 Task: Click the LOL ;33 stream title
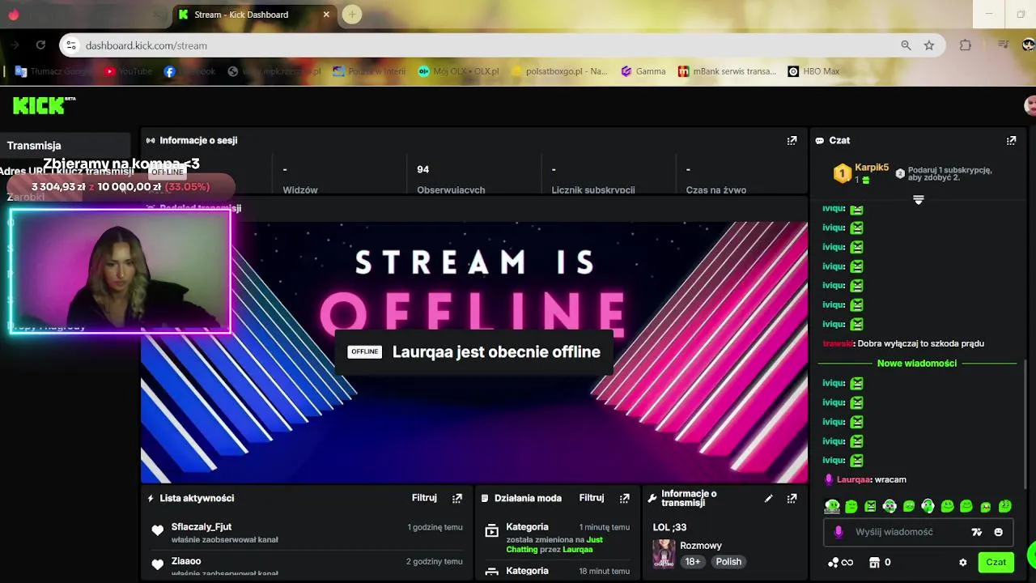coord(669,527)
